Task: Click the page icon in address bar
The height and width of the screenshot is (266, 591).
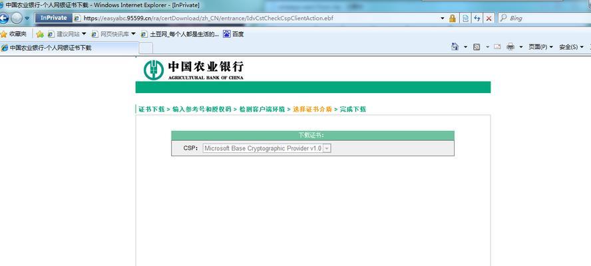Action: [77, 18]
